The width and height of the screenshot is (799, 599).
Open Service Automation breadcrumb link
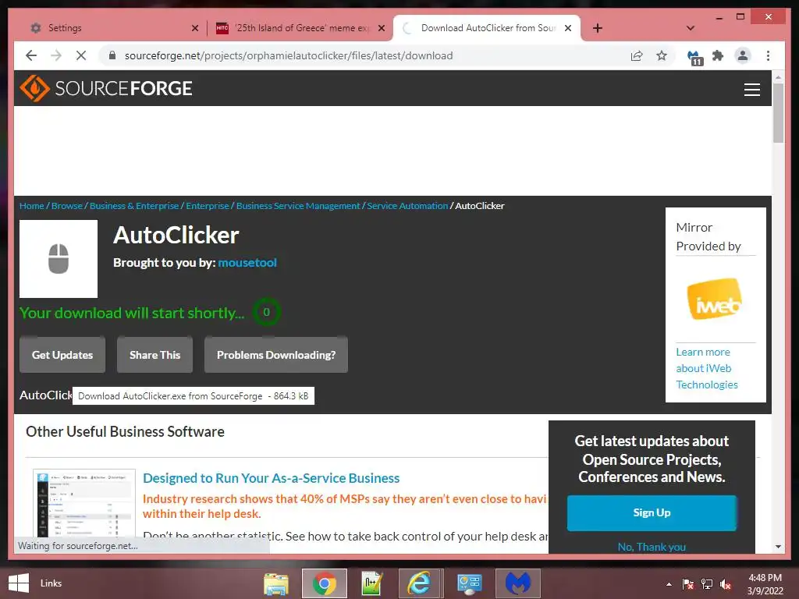(x=407, y=206)
